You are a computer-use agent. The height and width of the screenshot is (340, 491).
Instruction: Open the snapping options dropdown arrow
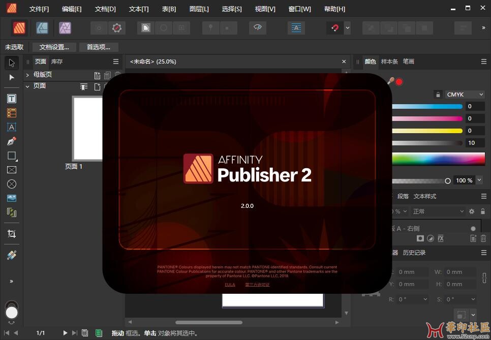pyautogui.click(x=348, y=28)
